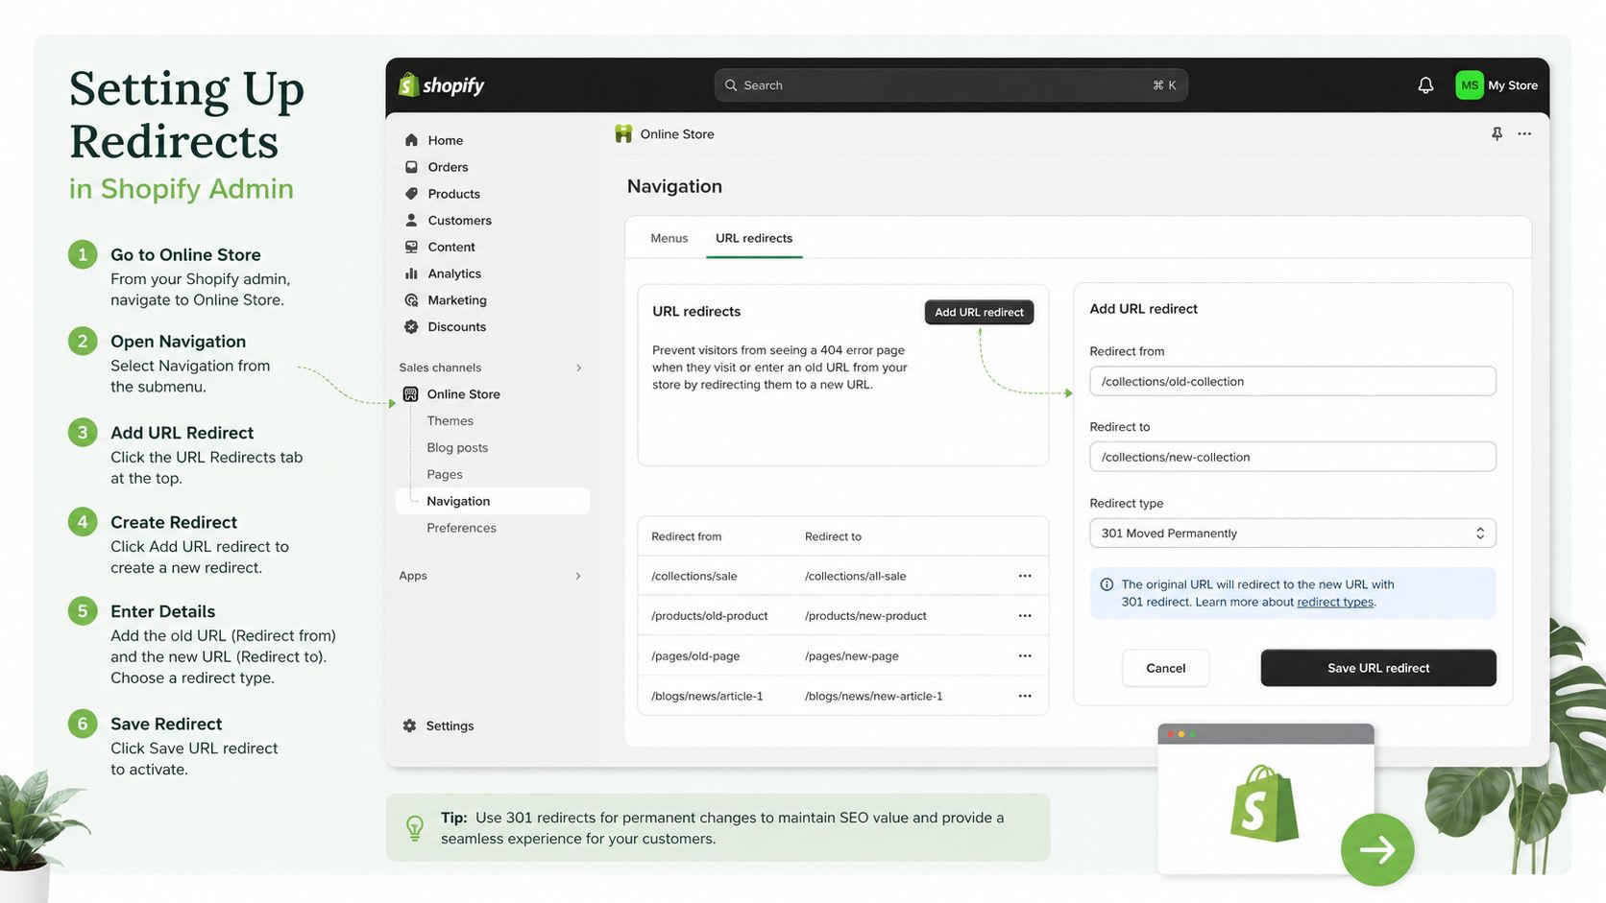Open the redirect types link
The image size is (1606, 903).
click(1335, 603)
